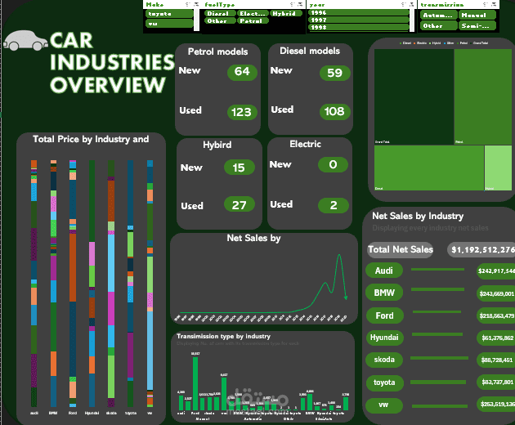Filter Make slicer by vw
Image resolution: width=515 pixels, height=425 pixels.
[x=169, y=24]
